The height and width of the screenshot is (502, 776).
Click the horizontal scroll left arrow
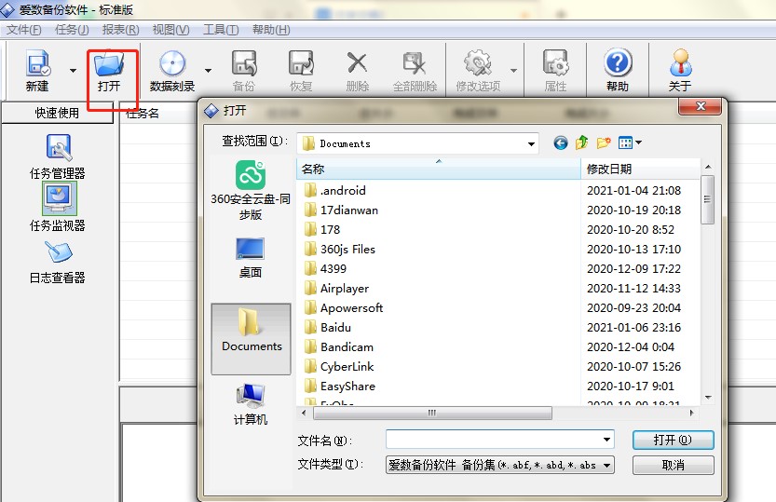[x=304, y=413]
